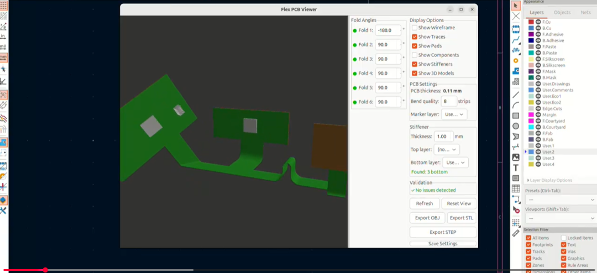Click the Export STEP button

click(x=443, y=232)
